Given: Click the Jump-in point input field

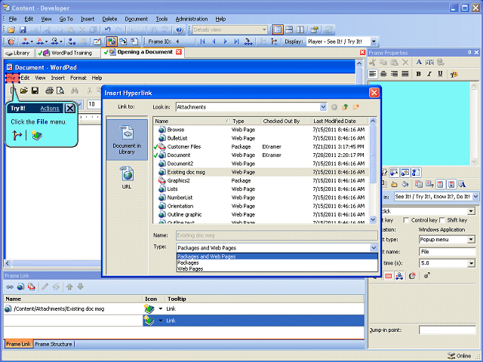Looking at the screenshot, I should (x=447, y=330).
